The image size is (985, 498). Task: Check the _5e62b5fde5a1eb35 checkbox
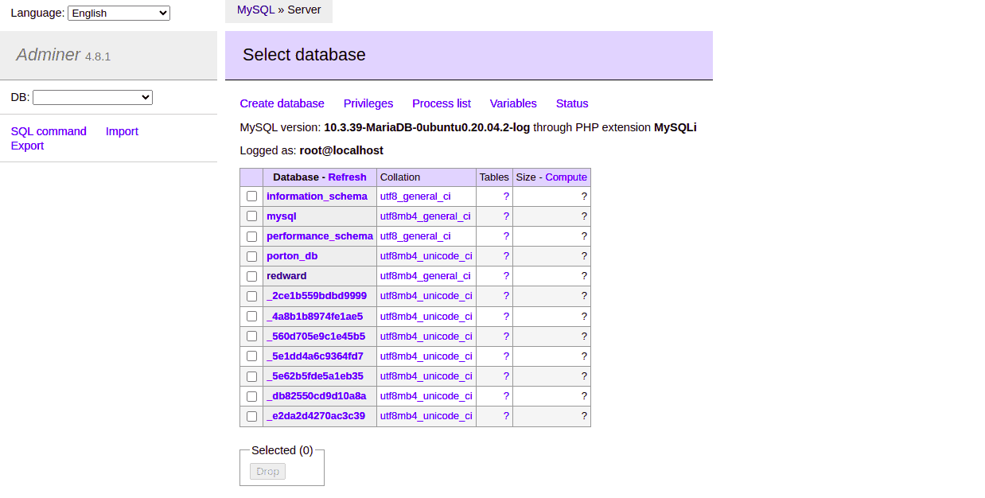251,375
